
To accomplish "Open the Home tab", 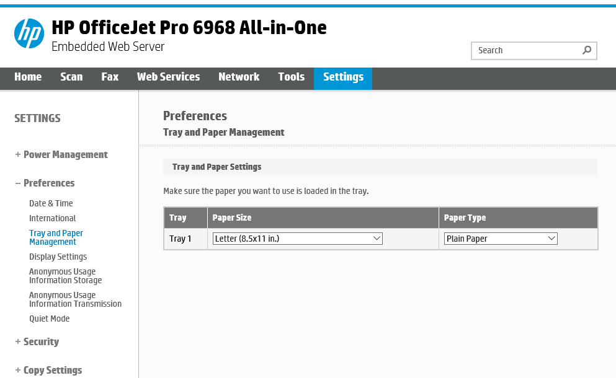I will pos(28,77).
